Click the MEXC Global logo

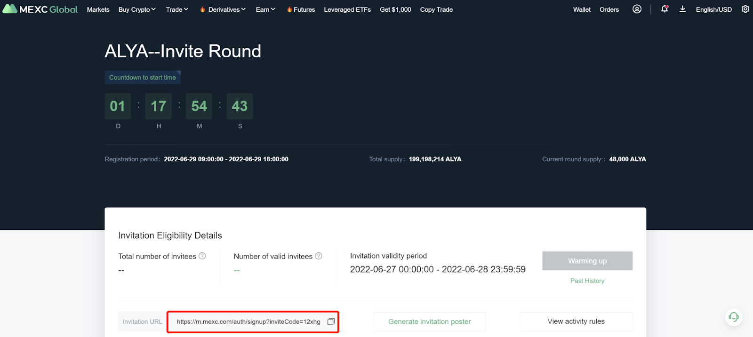point(40,9)
